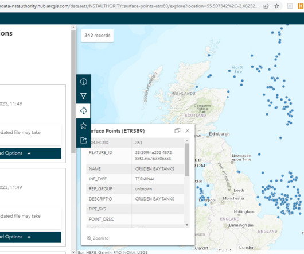This screenshot has height=254, width=304.
Task: Click the 342 records badge
Action: (x=98, y=36)
